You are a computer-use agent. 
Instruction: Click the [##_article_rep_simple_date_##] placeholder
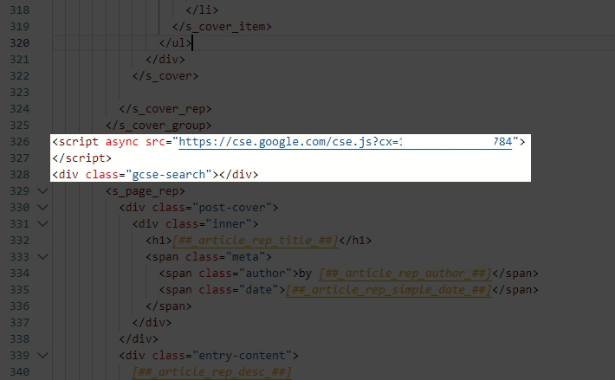point(388,290)
